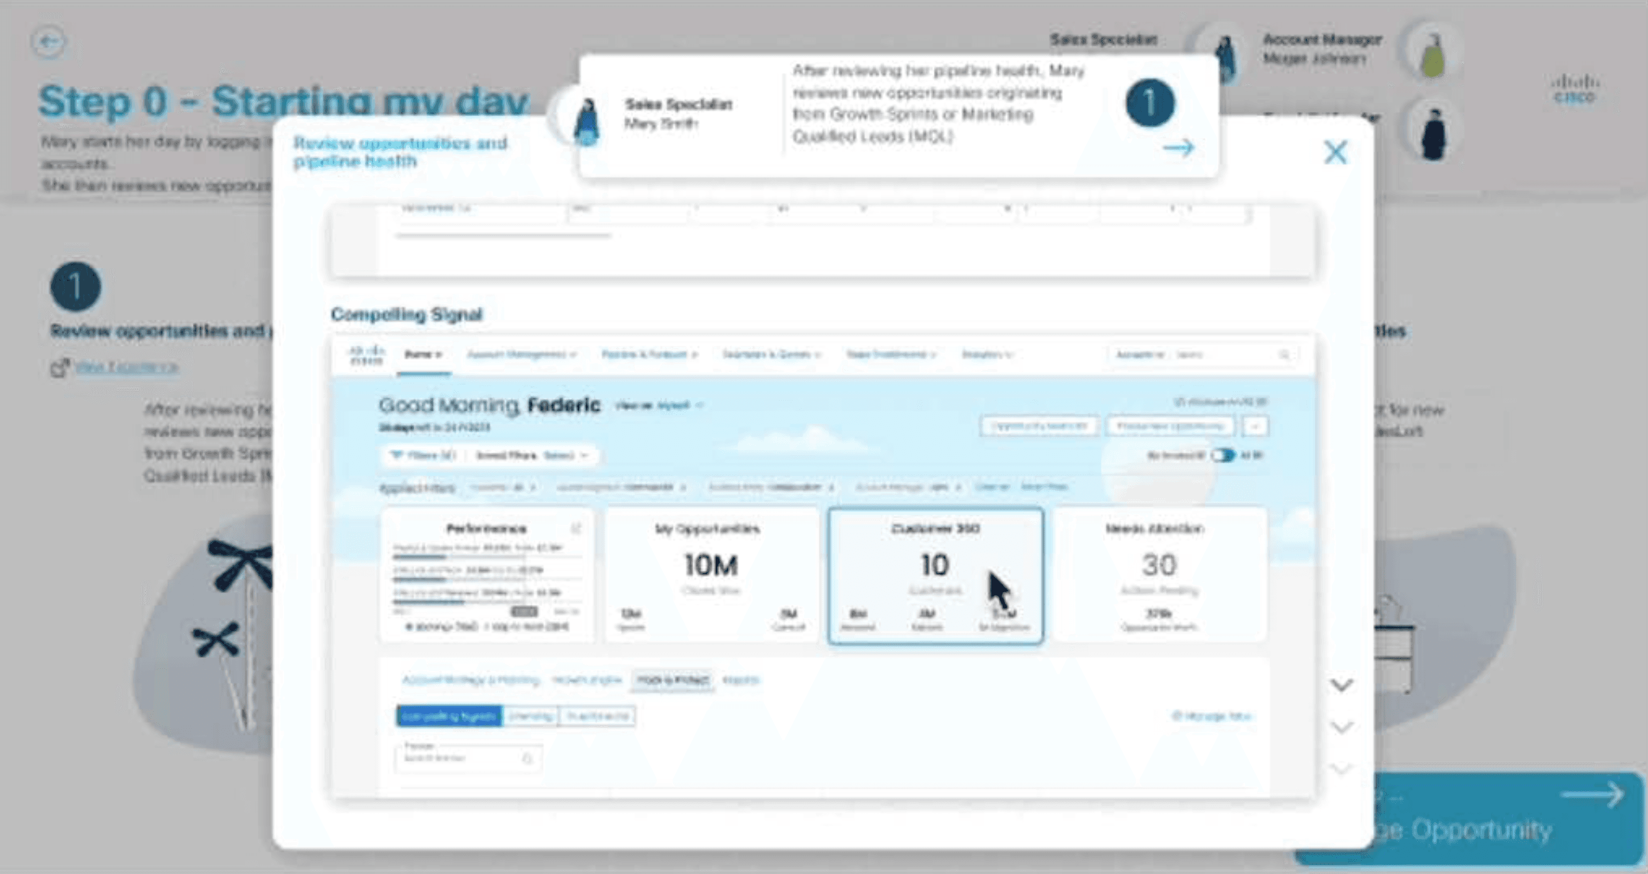Click the magnifier icon in the lower search box
This screenshot has height=874, width=1648.
(x=527, y=759)
